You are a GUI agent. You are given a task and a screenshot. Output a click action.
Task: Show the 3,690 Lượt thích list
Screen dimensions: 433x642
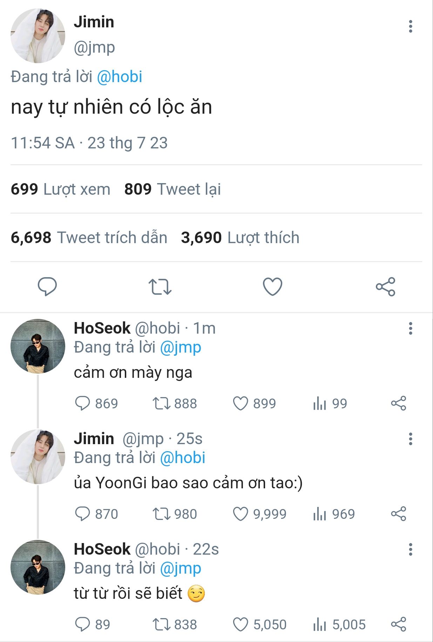pos(240,238)
